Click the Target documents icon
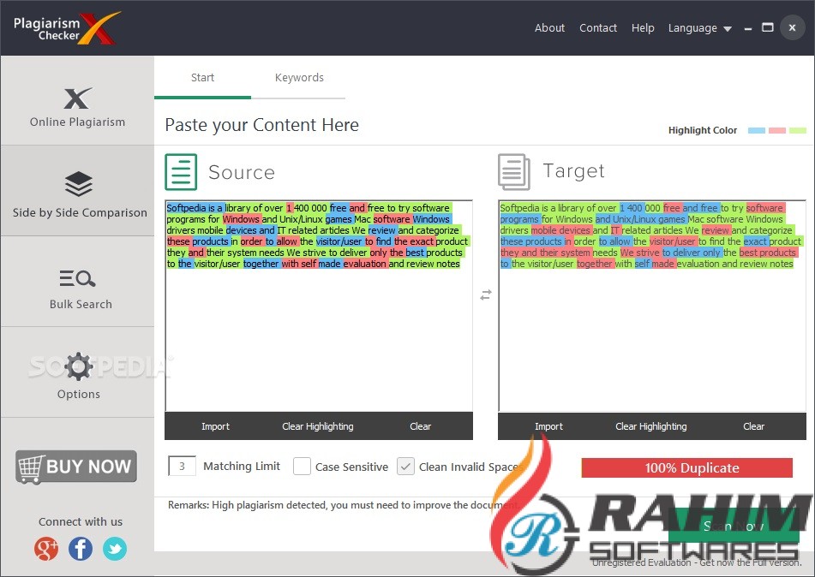815x577 pixels. click(x=514, y=172)
